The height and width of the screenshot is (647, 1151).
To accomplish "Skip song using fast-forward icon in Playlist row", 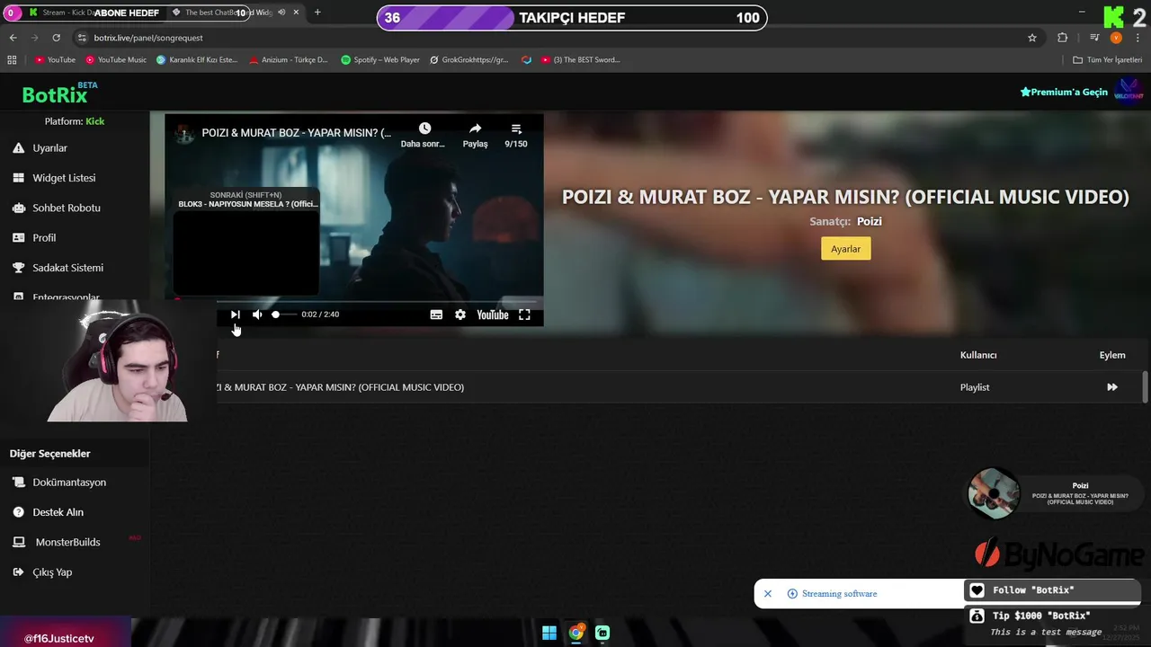I will point(1112,387).
